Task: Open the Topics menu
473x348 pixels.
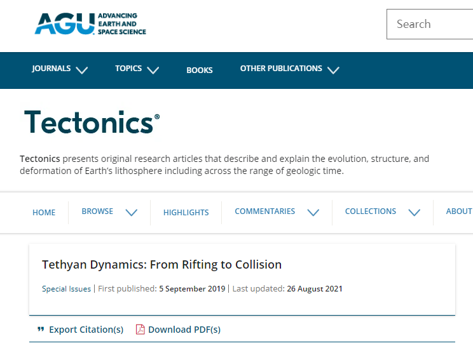Action: [128, 69]
